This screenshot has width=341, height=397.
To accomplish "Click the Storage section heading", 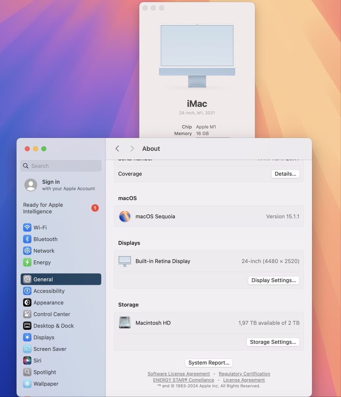I will (x=128, y=305).
